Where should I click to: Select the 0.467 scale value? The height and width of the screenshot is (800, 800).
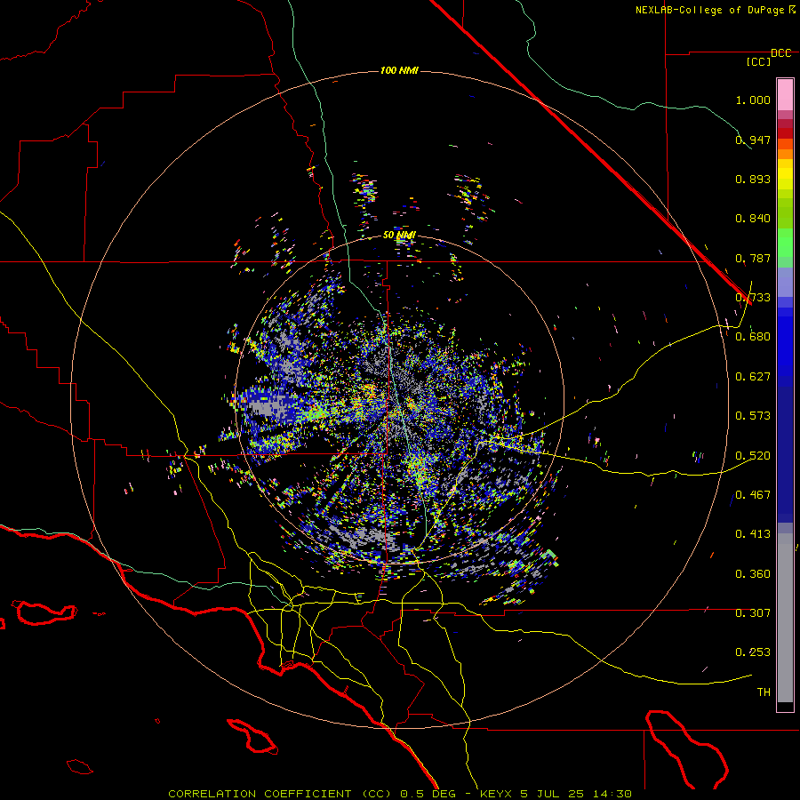tap(753, 495)
